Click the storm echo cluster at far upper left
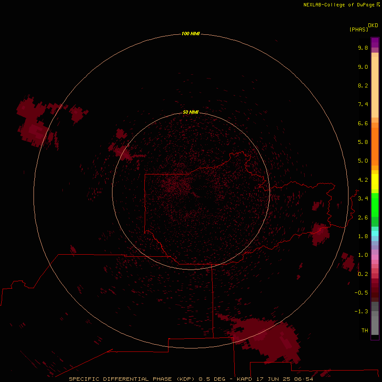Viewport: 382px width, 382px height. pos(32,122)
